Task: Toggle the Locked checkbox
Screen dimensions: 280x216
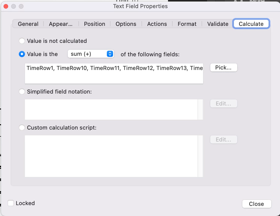Action: (11, 203)
